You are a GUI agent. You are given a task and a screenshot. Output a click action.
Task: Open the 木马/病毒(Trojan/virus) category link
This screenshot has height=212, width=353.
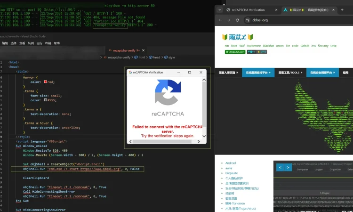click(x=241, y=208)
